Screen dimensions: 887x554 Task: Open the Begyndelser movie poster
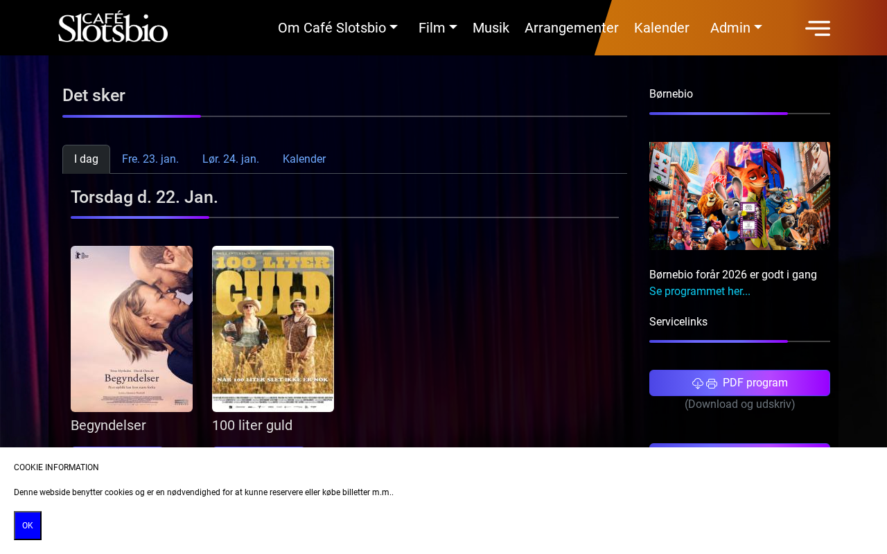pos(132,329)
